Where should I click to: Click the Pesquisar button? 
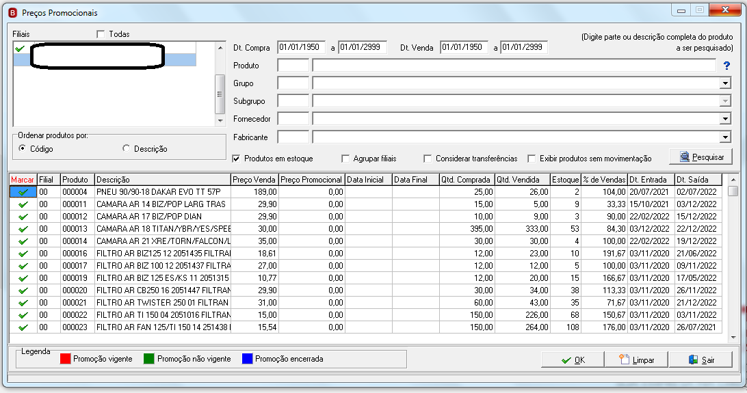click(700, 157)
